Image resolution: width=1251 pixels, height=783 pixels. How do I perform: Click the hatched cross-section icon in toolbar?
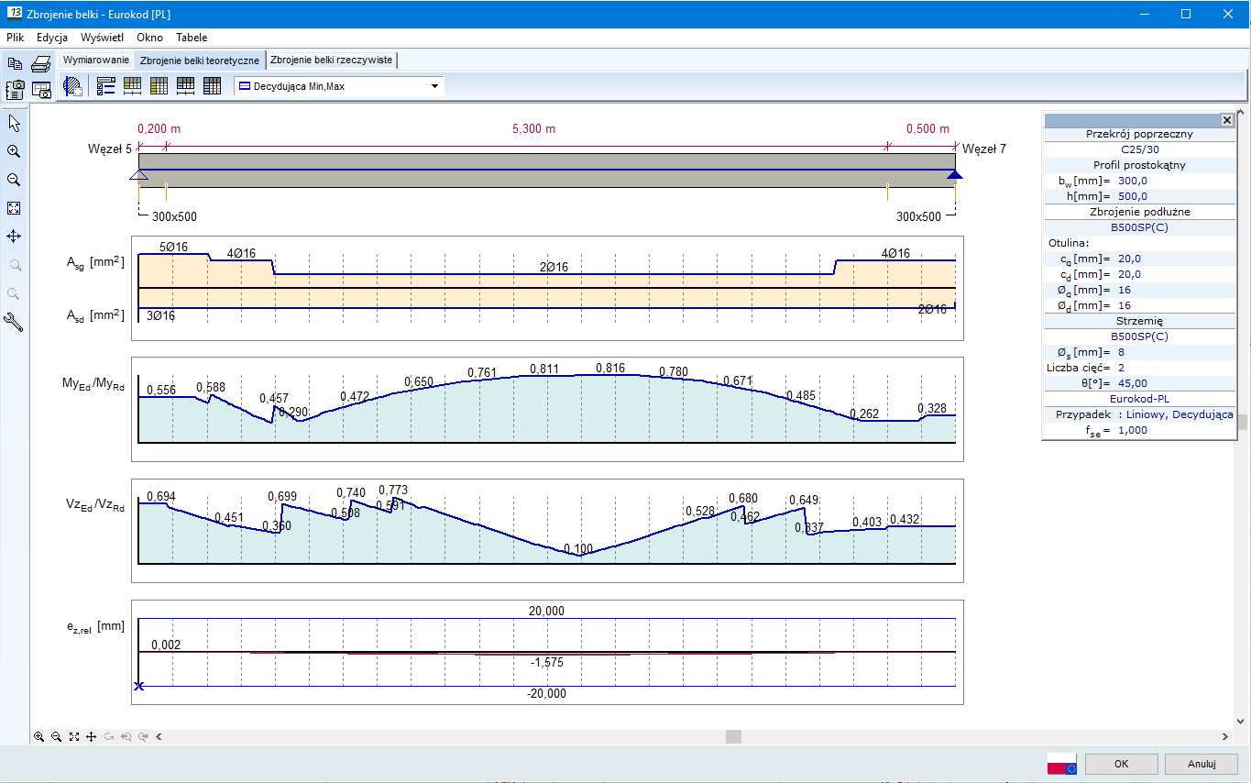coord(72,86)
